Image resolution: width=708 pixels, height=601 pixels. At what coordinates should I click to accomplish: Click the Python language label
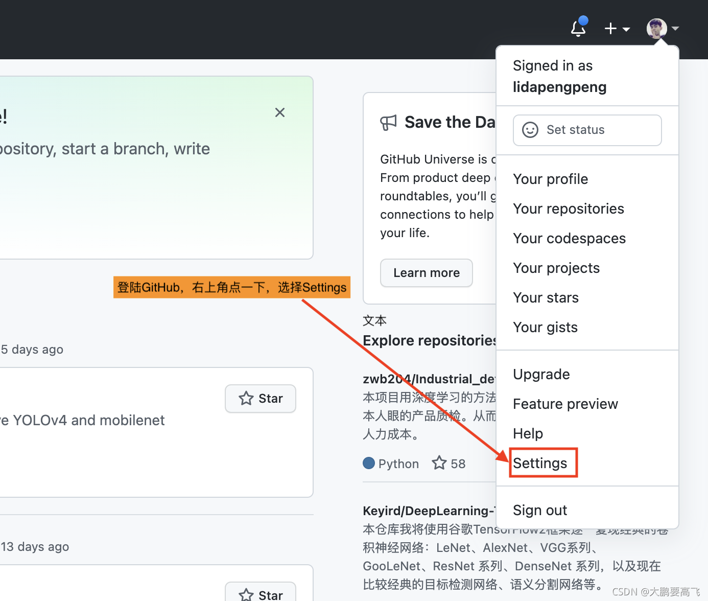(398, 464)
